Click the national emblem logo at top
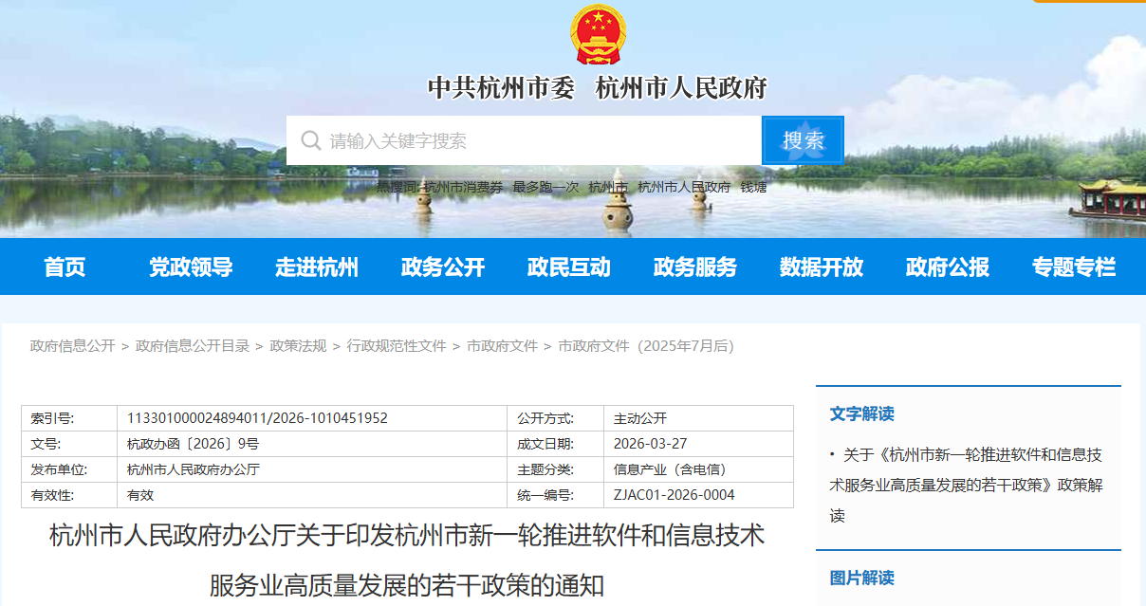The image size is (1146, 606). pos(598,35)
